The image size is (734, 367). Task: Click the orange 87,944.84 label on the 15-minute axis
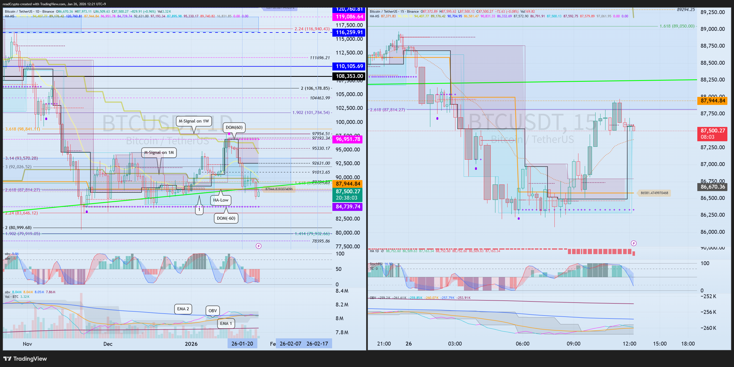pyautogui.click(x=712, y=101)
